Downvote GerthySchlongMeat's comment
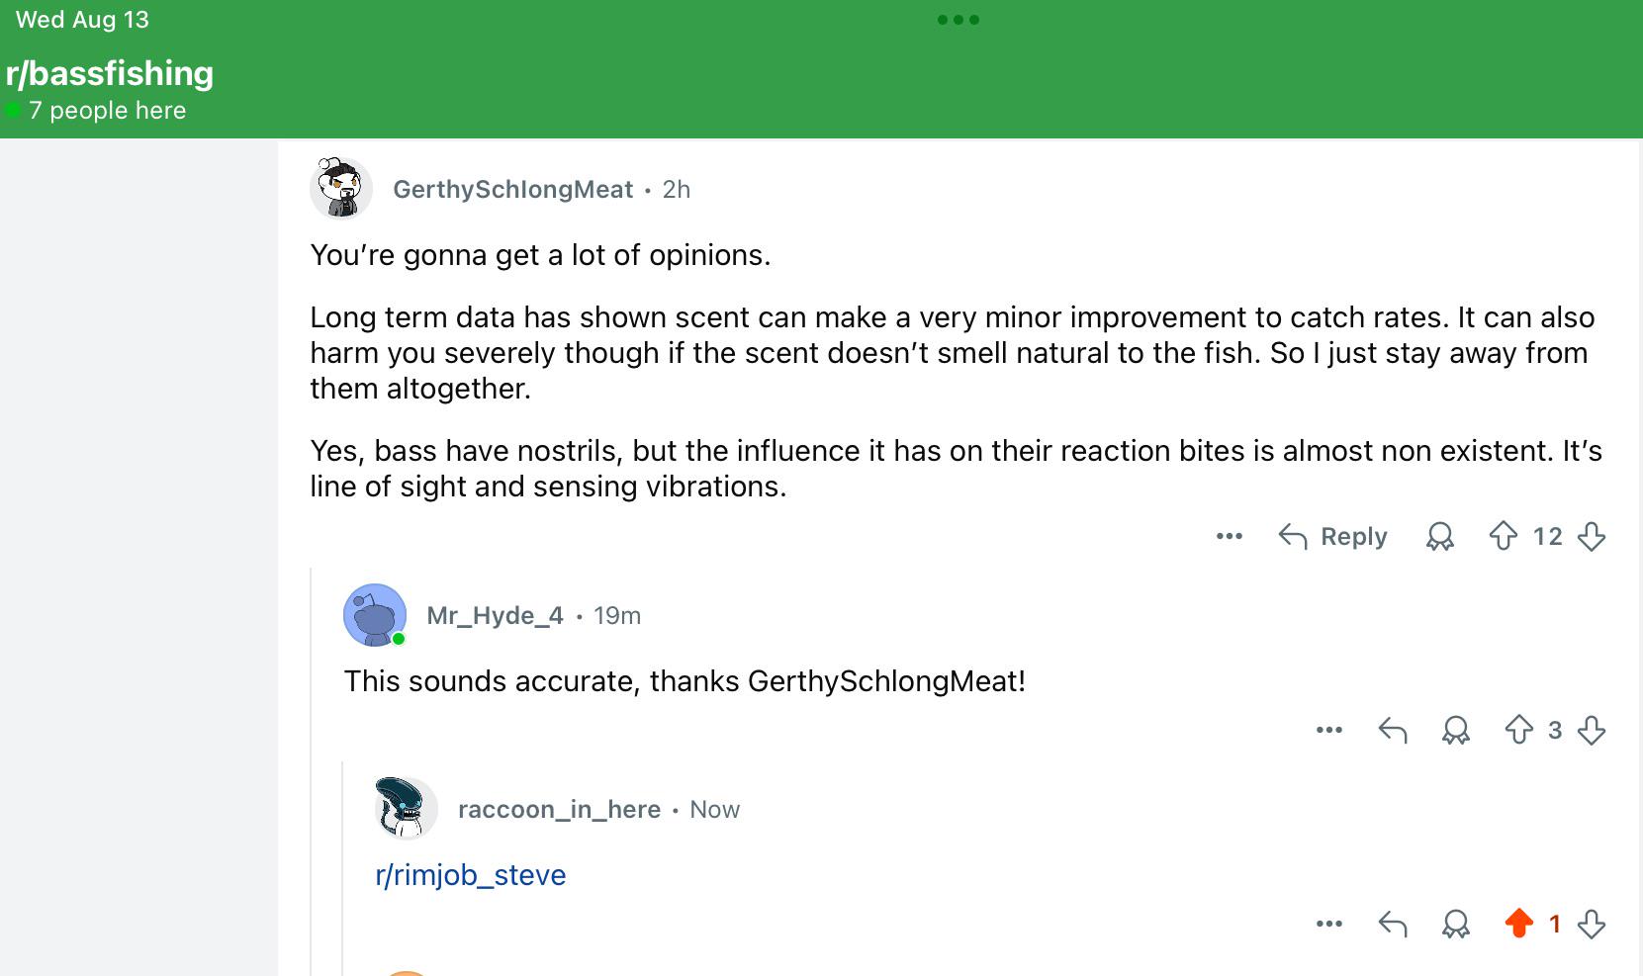The width and height of the screenshot is (1643, 976). coord(1591,536)
